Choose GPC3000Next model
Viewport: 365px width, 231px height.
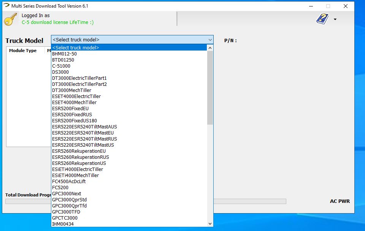129,193
